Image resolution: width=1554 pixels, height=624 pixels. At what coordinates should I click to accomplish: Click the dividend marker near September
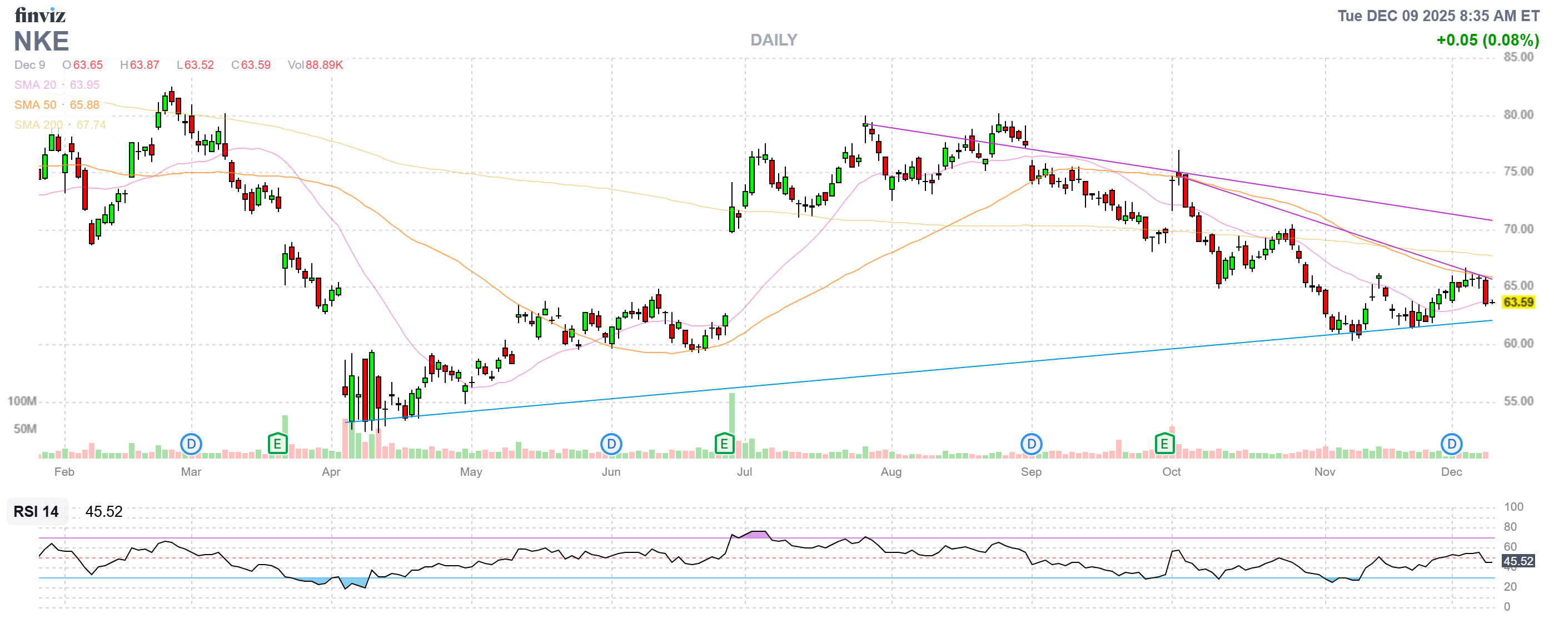point(1031,445)
